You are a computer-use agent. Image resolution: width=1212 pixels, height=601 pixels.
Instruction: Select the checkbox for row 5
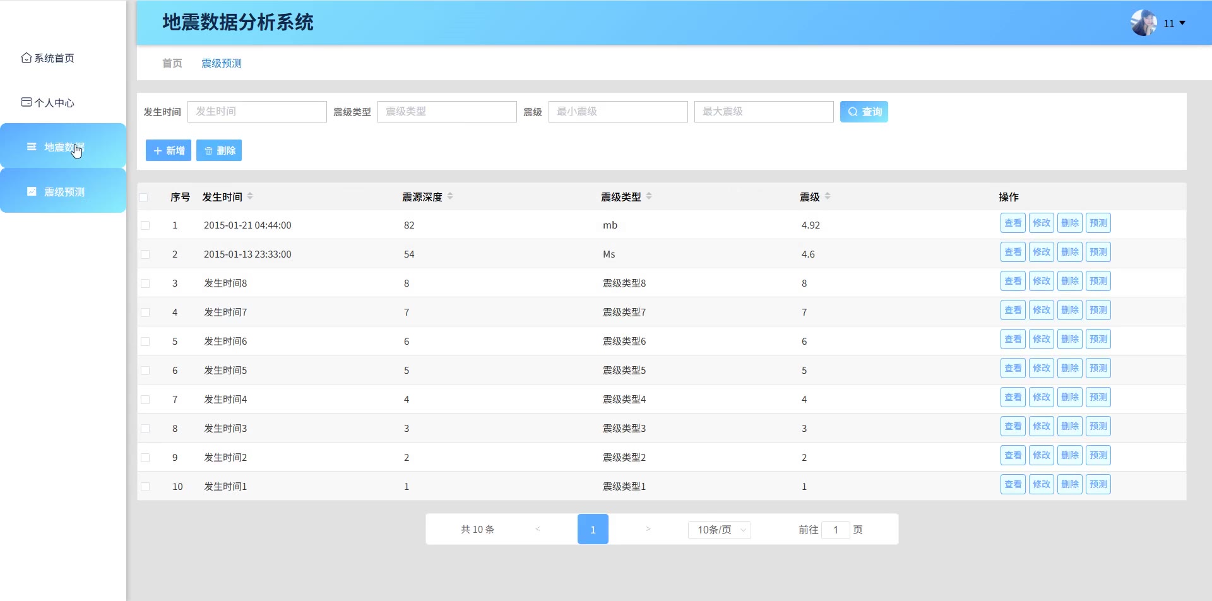145,342
